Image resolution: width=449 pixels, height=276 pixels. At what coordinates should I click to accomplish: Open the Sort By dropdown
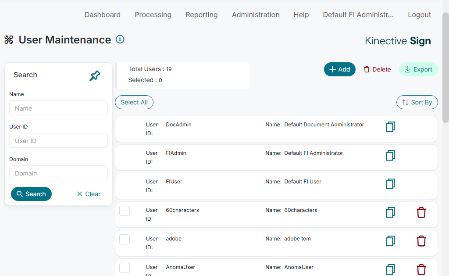pyautogui.click(x=417, y=102)
